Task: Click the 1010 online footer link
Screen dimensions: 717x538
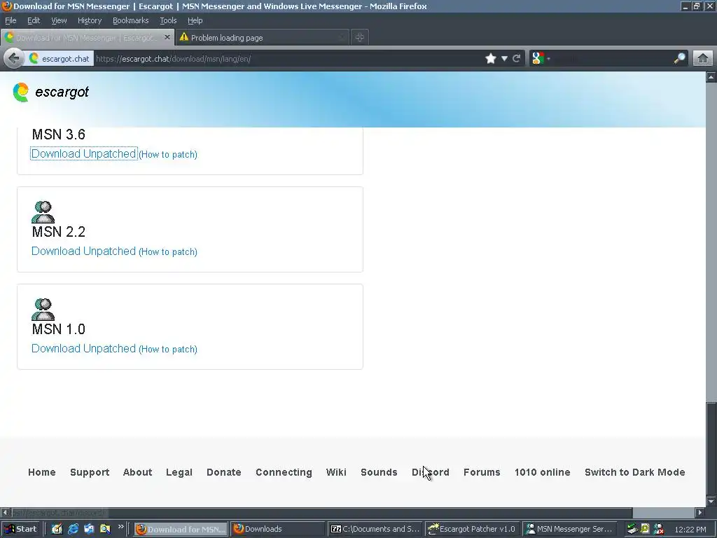Action: click(x=543, y=472)
